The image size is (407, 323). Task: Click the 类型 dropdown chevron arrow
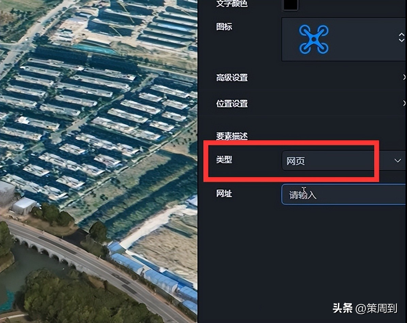(x=398, y=160)
